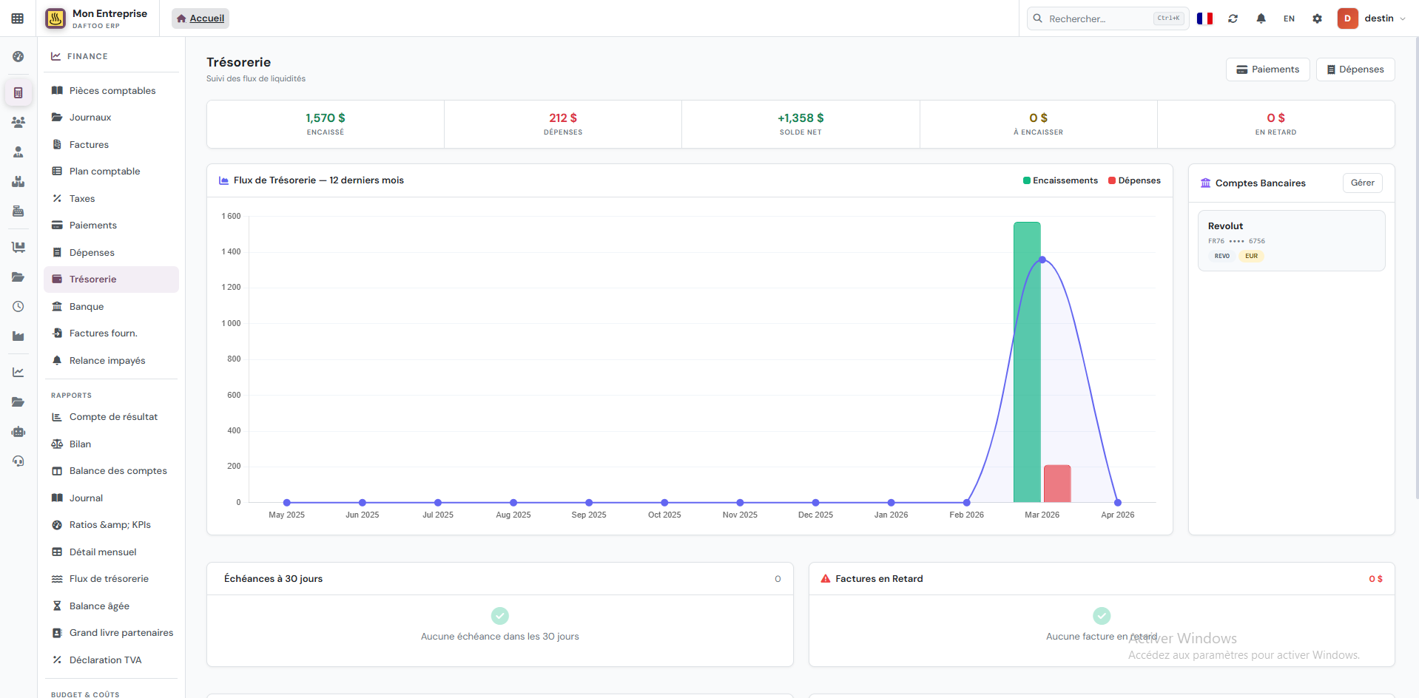1419x698 pixels.
Task: Switch interface language to EN
Action: click(x=1289, y=18)
